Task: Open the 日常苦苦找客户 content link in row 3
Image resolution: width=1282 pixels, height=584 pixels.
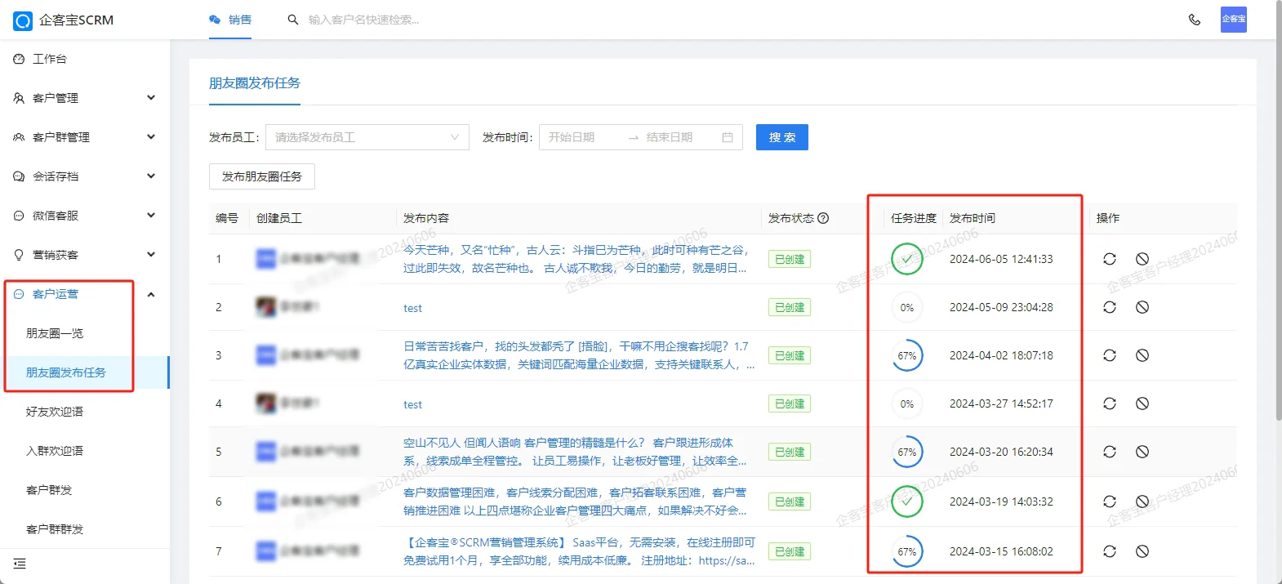Action: click(x=579, y=355)
